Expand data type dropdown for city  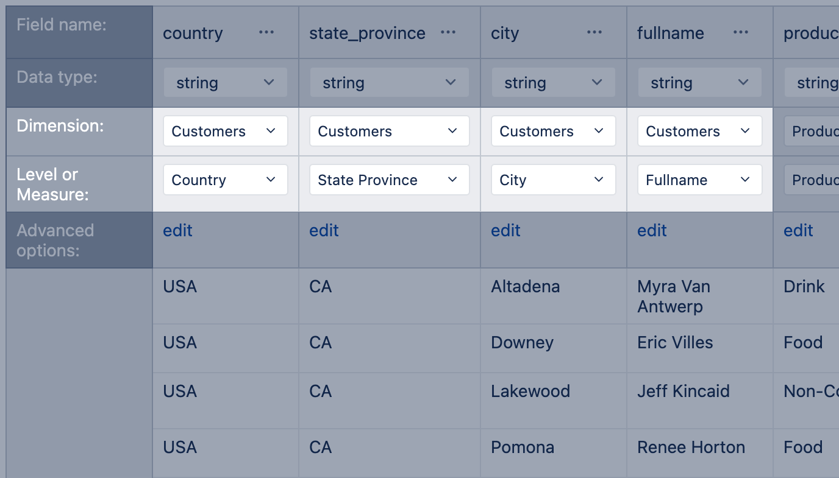tap(553, 83)
